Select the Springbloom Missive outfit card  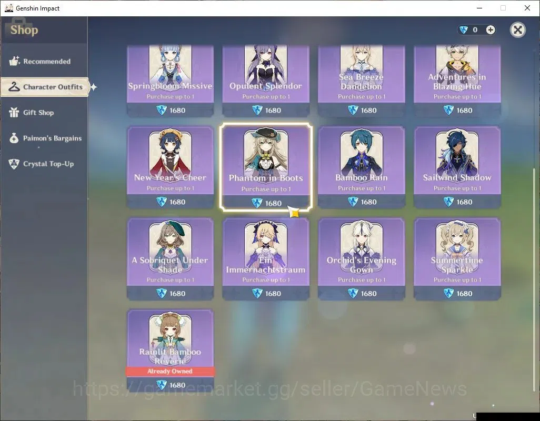pyautogui.click(x=170, y=81)
